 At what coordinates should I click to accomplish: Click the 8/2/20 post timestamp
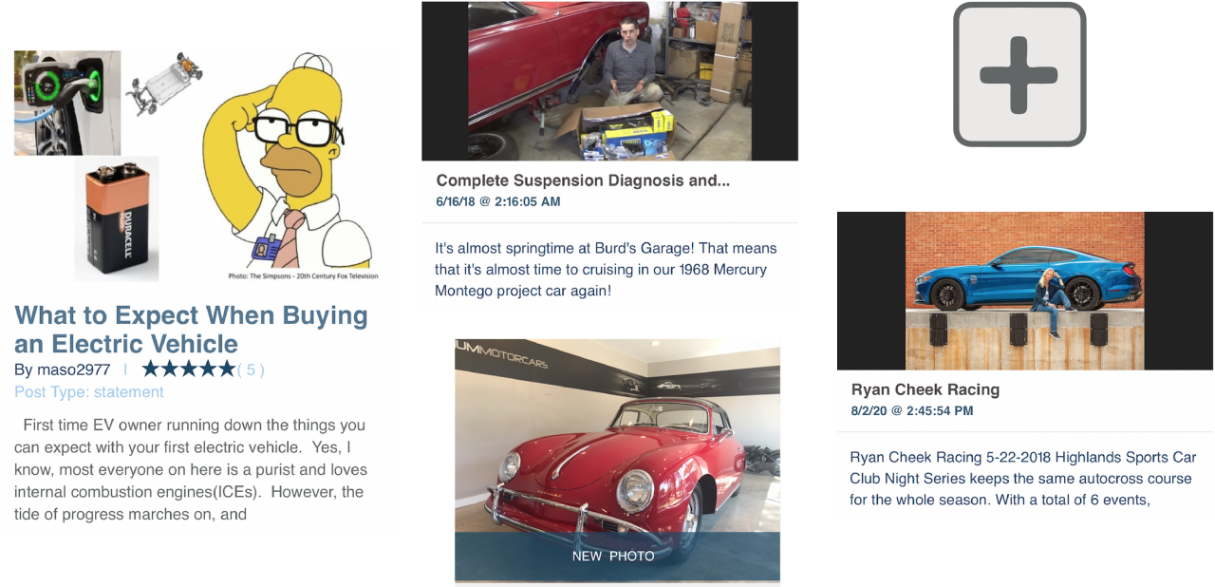[912, 411]
